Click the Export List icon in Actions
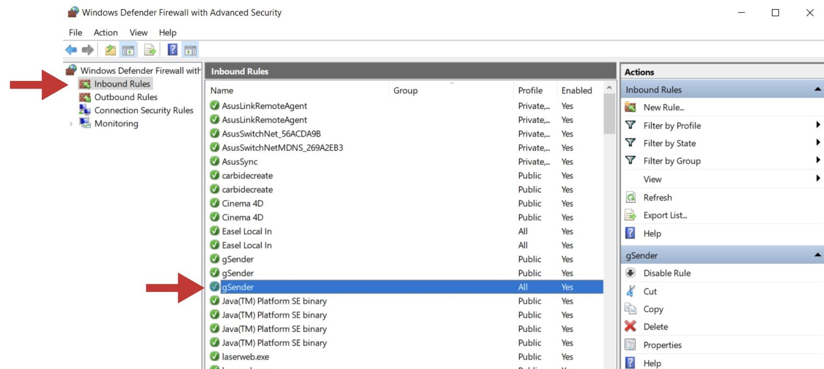The image size is (824, 369). 630,215
